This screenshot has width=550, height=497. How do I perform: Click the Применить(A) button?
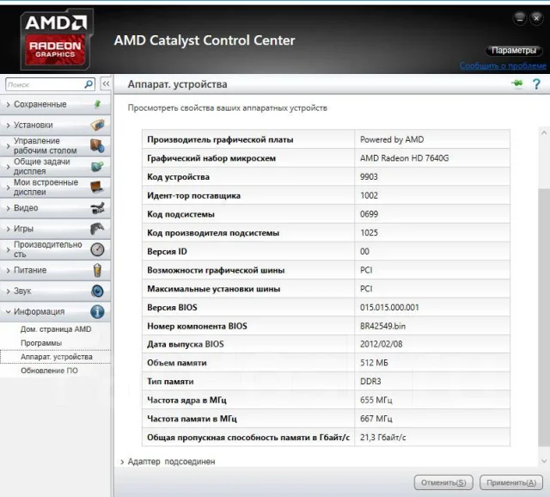pos(511,482)
